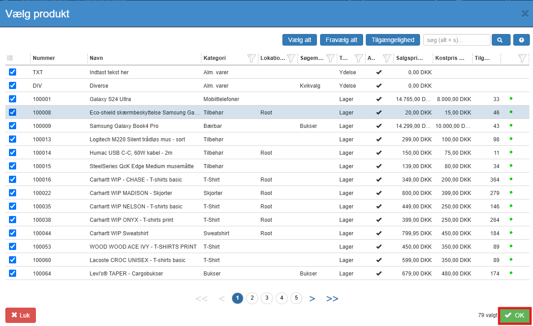Open help via question mark icon
Screen dimensions: 533x326
(521, 40)
